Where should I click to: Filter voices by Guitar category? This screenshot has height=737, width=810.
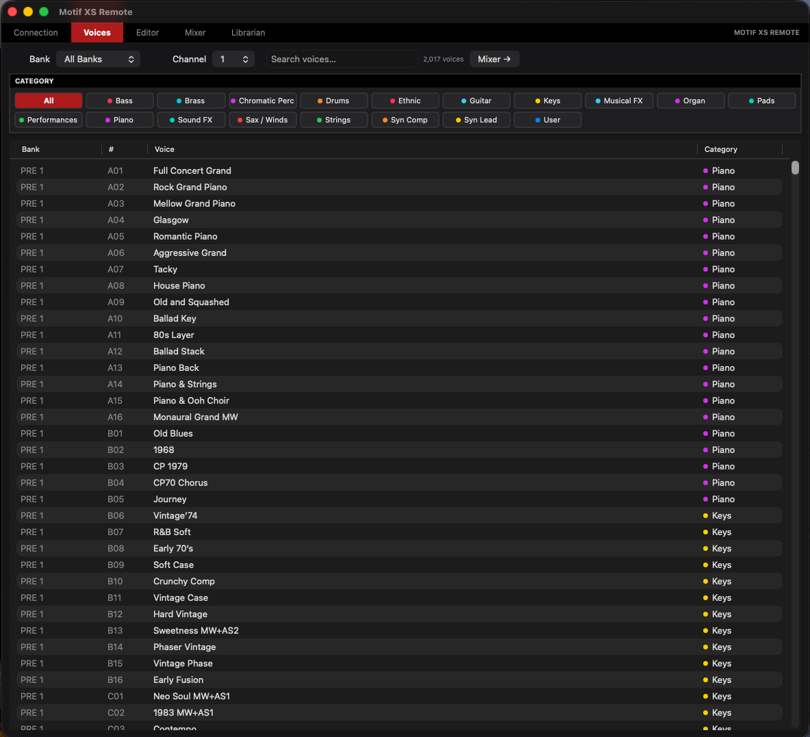[x=477, y=101]
